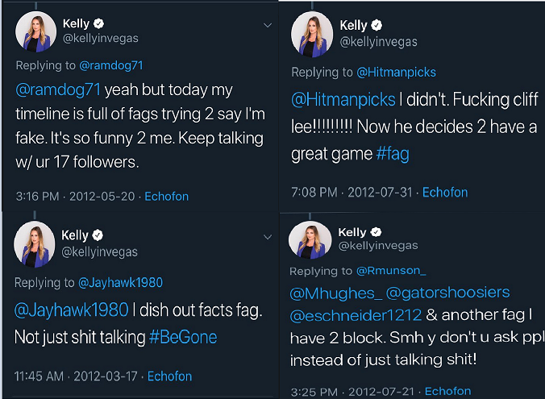Open the @Hitmanpicks mention in the tweet text
The height and width of the screenshot is (399, 545).
tap(343, 99)
